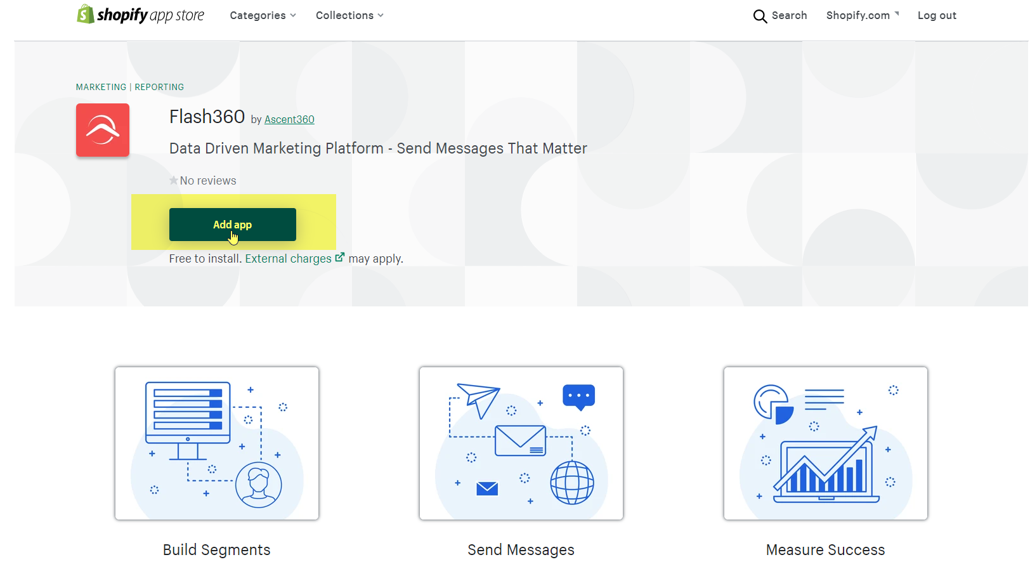Click the Flash360 app title text
Image resolution: width=1030 pixels, height=569 pixels.
click(x=207, y=117)
